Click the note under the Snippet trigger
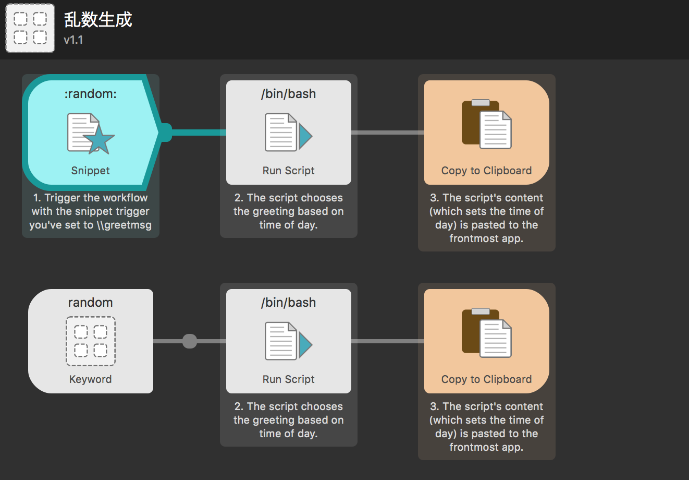This screenshot has height=480, width=689. pos(90,211)
